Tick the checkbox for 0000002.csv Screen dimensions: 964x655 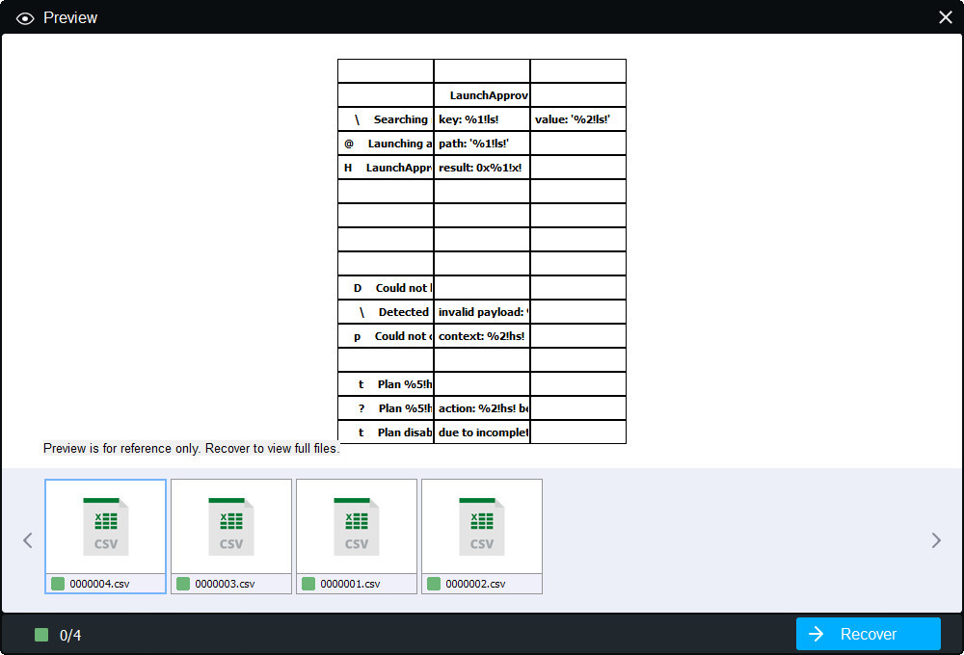(x=434, y=584)
